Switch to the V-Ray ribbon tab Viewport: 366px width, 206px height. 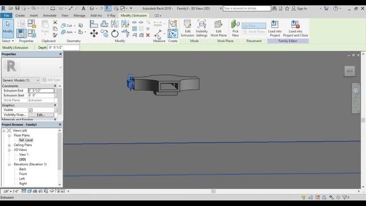click(x=112, y=15)
